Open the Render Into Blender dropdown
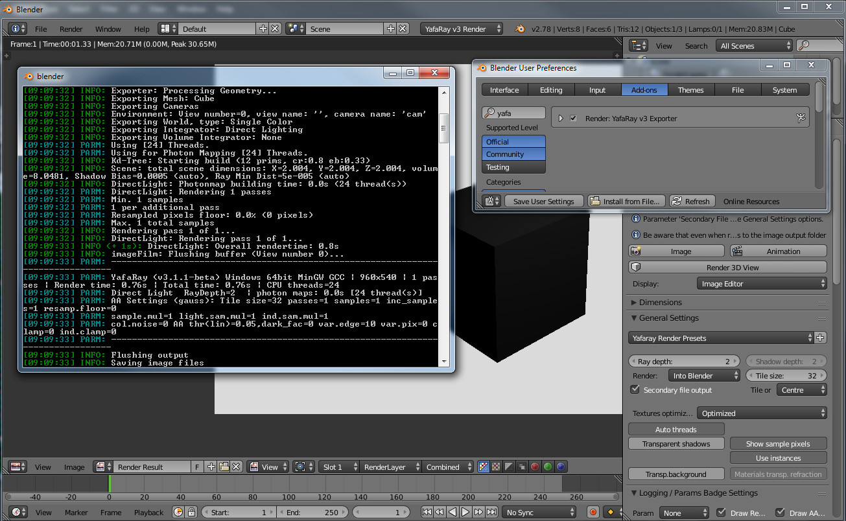846x521 pixels. (704, 375)
